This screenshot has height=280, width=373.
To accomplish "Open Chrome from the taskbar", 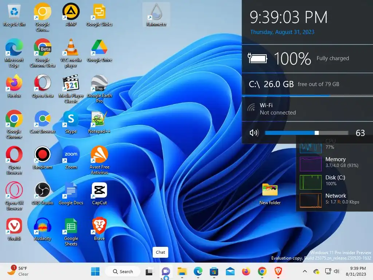I will coord(262,271).
